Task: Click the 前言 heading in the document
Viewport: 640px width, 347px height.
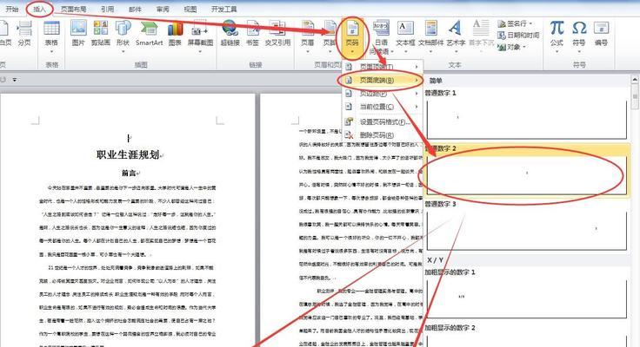Action: pyautogui.click(x=129, y=173)
